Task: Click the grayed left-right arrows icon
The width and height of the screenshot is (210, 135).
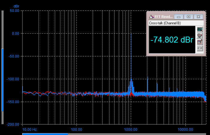Action: [200, 48]
